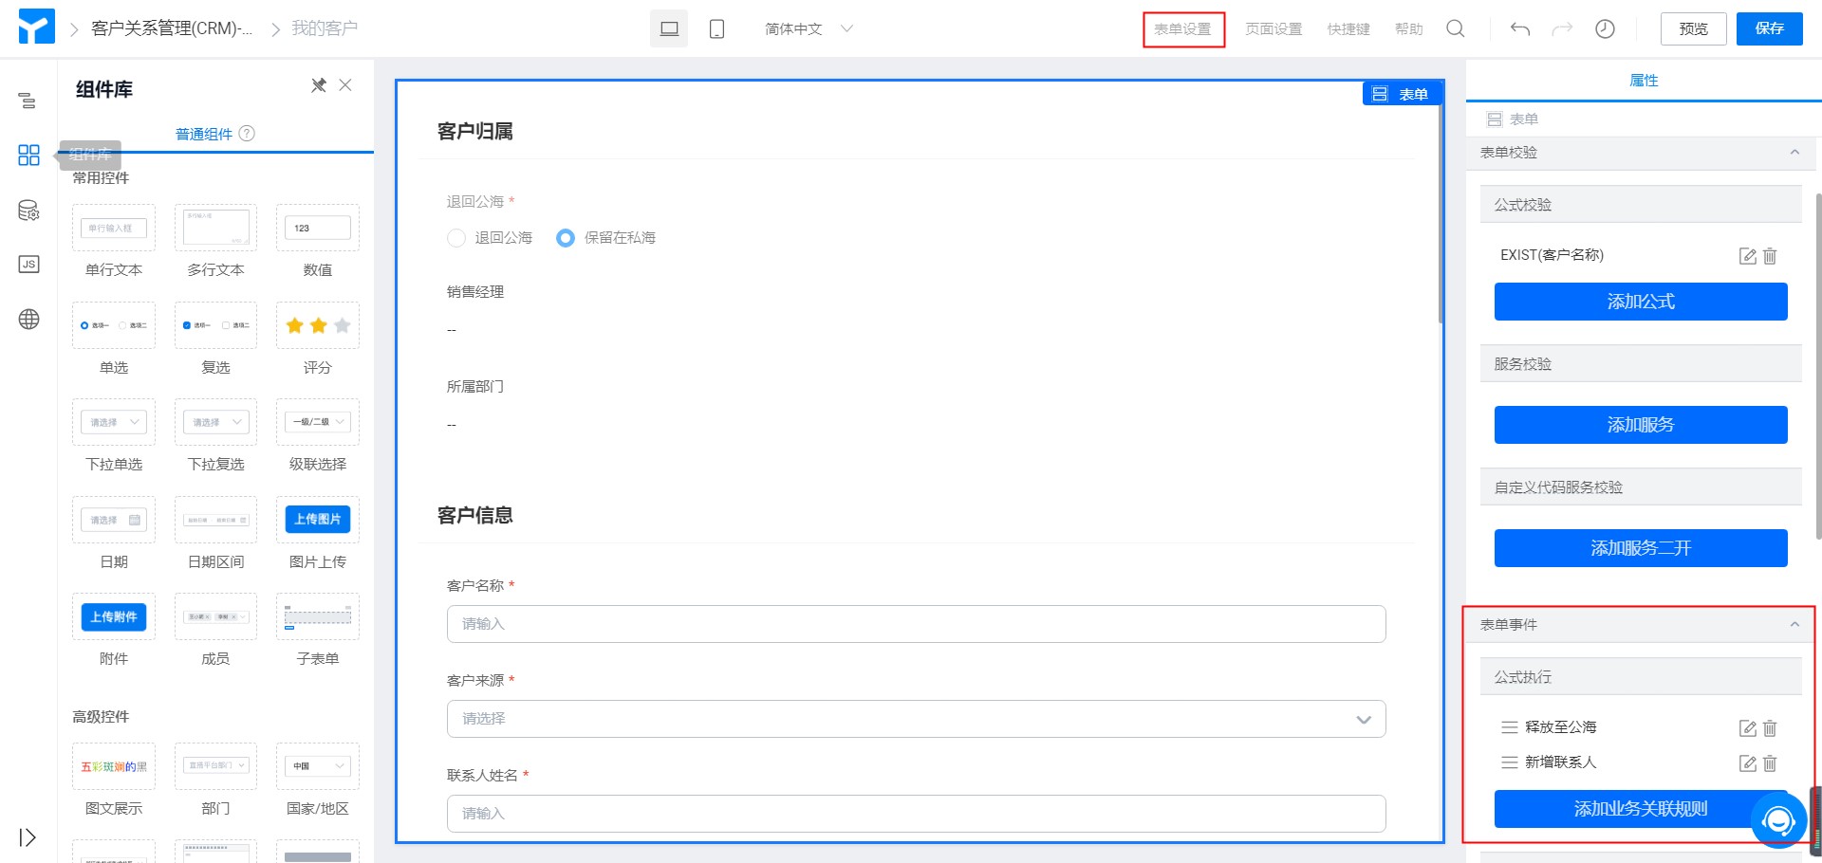The width and height of the screenshot is (1822, 863).
Task: Open the customer service chat bubble
Action: point(1778,820)
